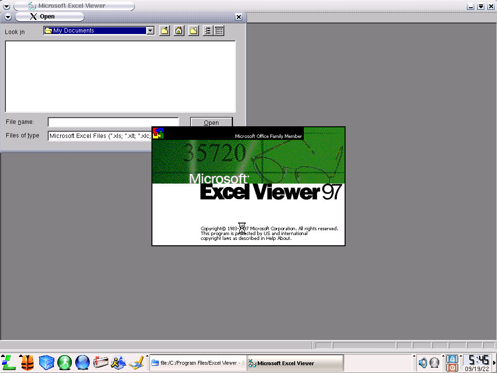The width and height of the screenshot is (497, 373).
Task: Click the Open button in the dialog
Action: pyautogui.click(x=211, y=122)
